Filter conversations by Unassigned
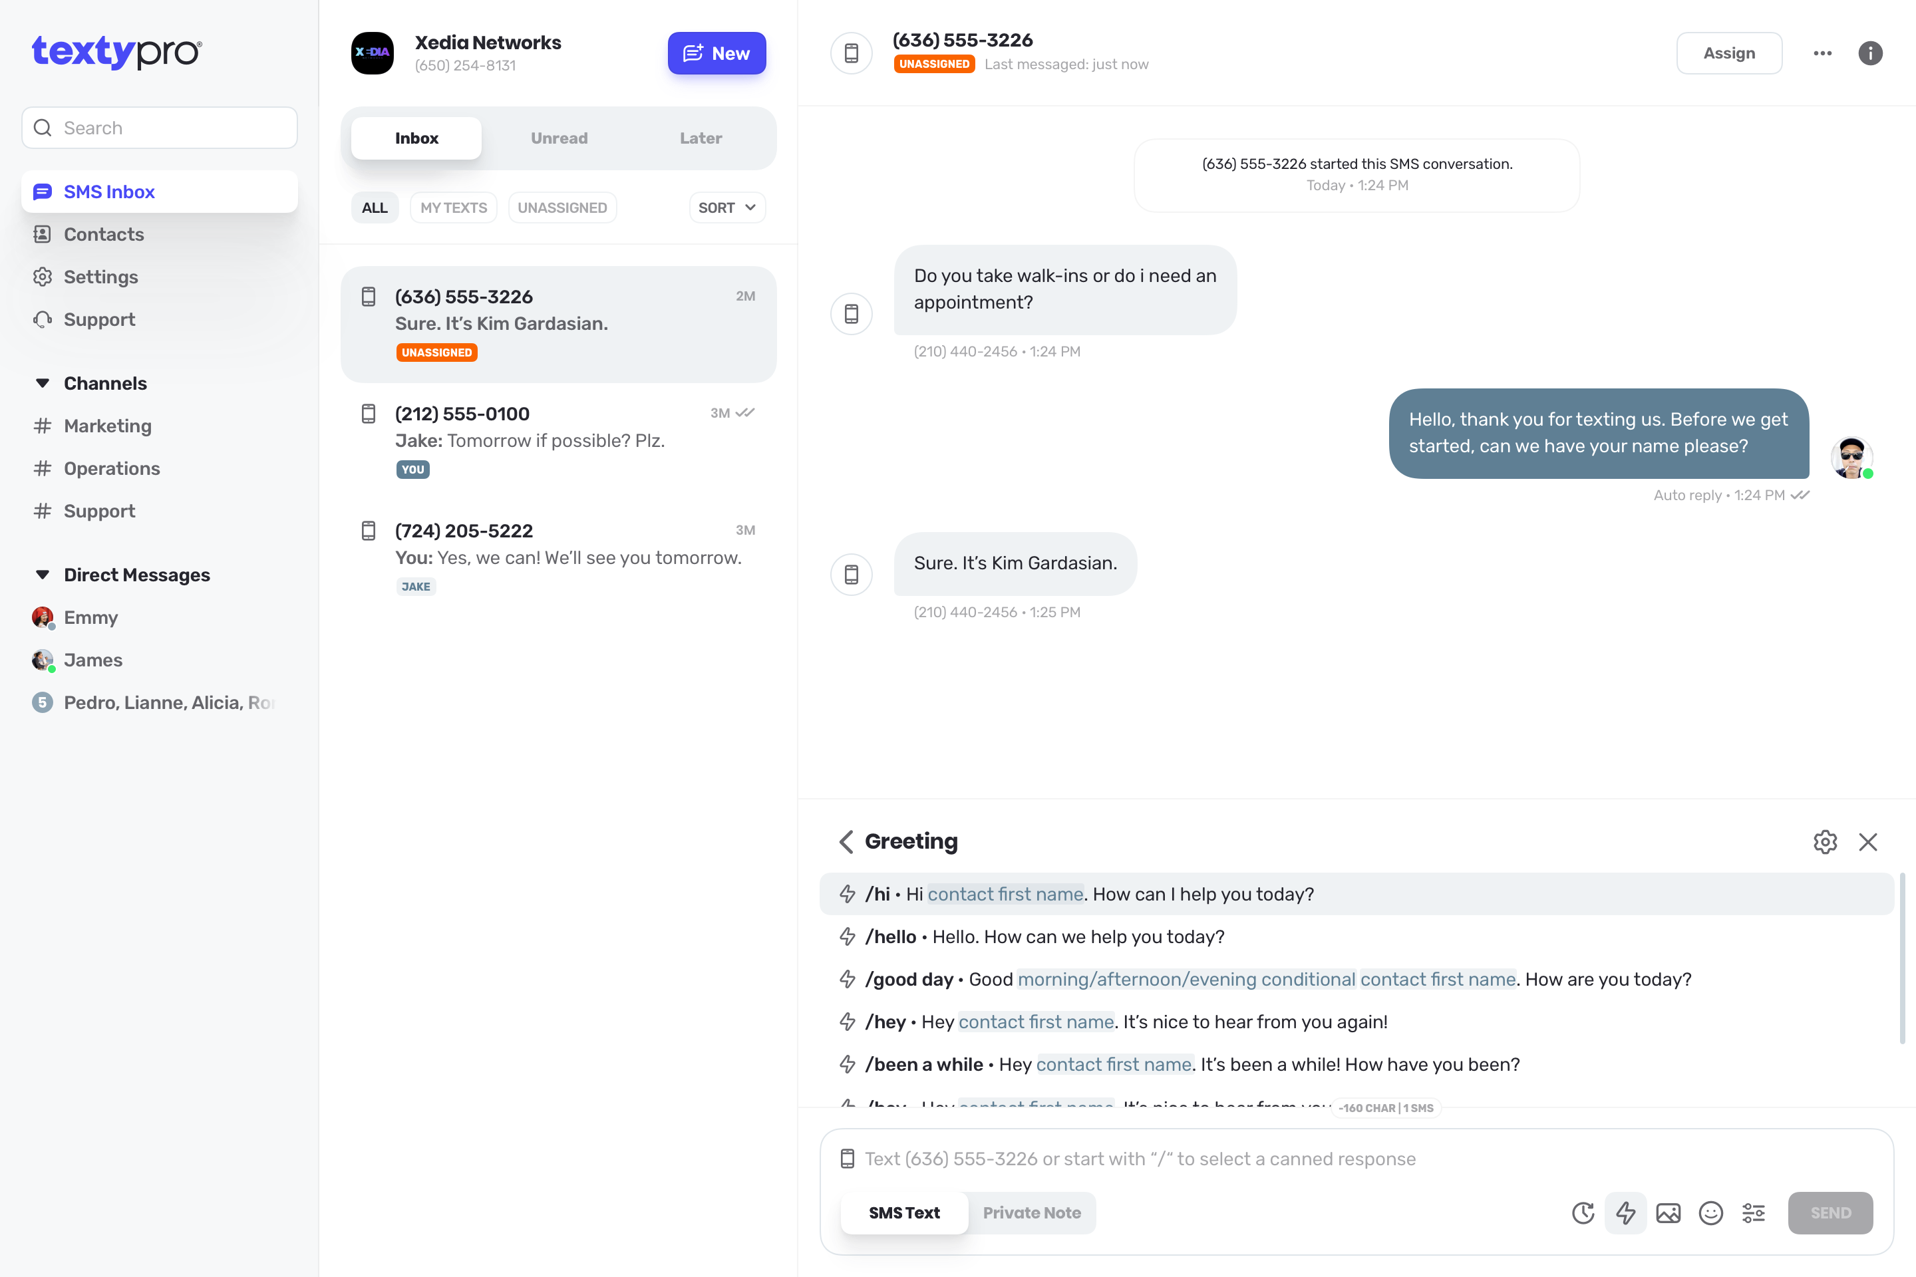 coord(562,208)
